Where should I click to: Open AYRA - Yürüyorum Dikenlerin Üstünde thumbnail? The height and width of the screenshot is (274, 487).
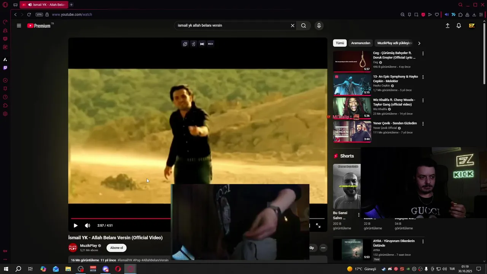point(352,249)
